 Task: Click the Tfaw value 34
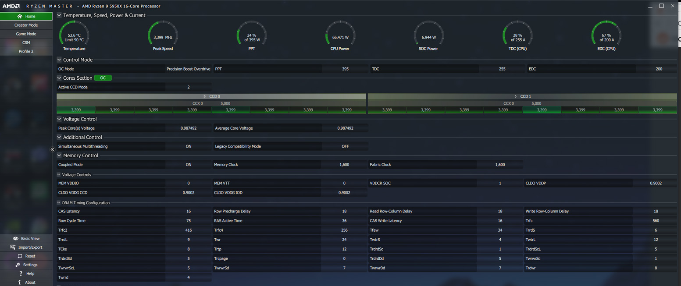click(x=500, y=230)
